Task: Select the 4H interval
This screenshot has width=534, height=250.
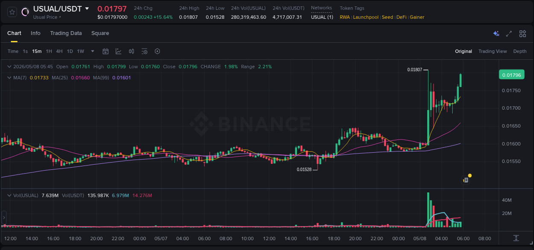Action: pos(59,51)
